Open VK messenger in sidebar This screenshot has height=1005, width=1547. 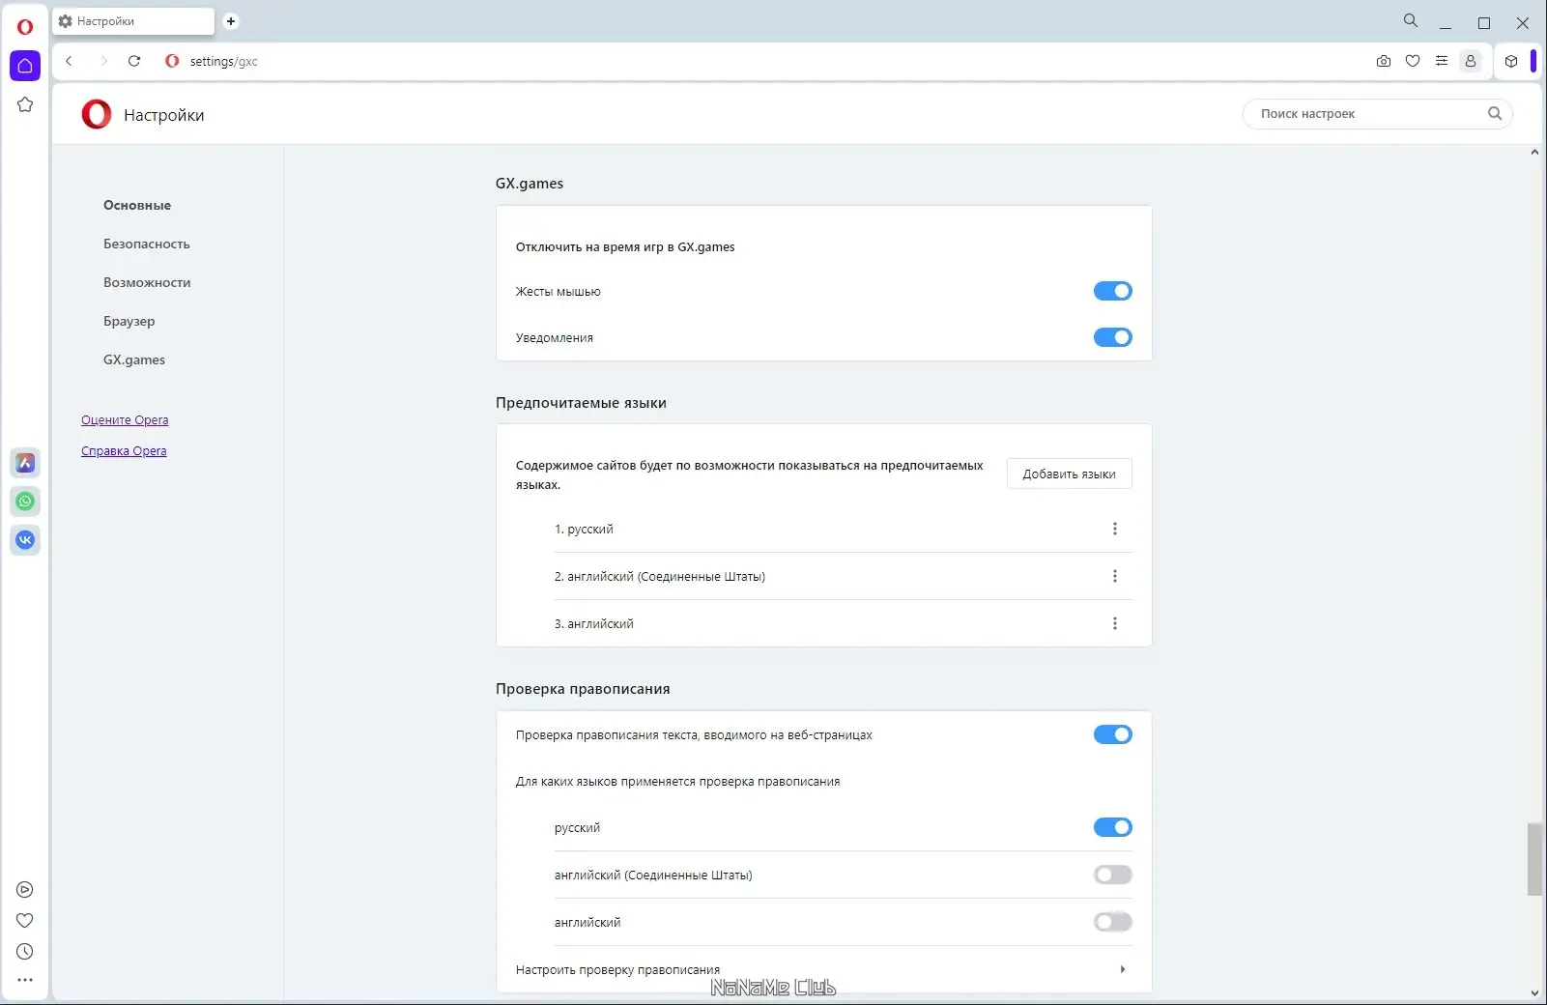[x=25, y=540]
